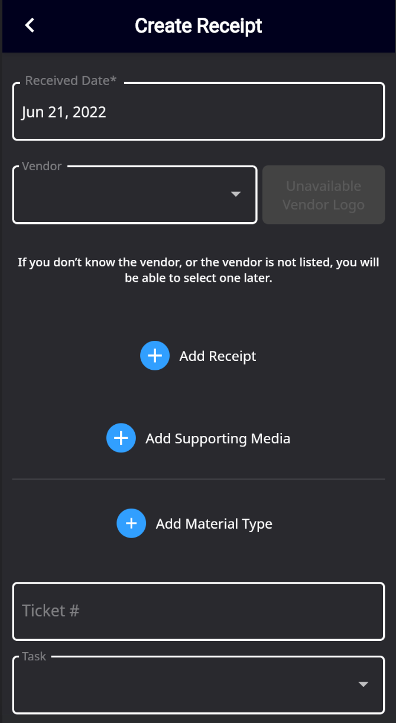Tap the blue plus beside Add Receipt
Viewport: 396px width, 723px height.
pos(155,356)
